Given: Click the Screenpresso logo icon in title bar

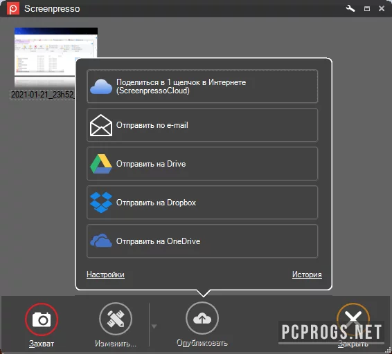Looking at the screenshot, I should 12,9.
